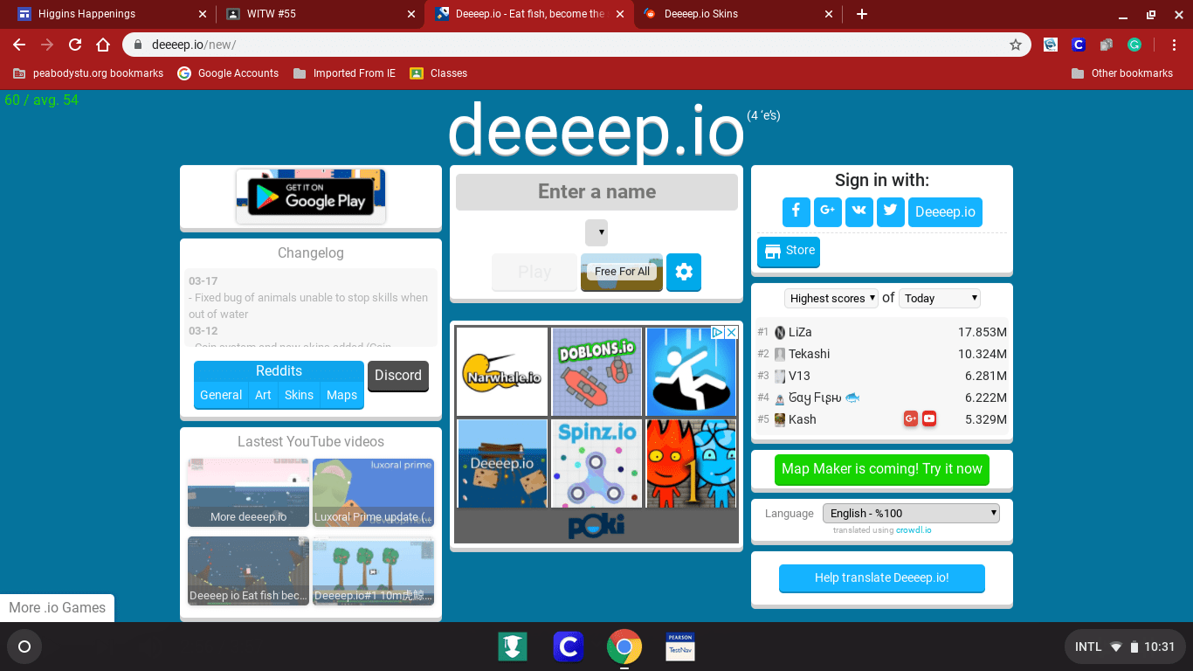Play the More deeeep.io video
1193x671 pixels.
coord(248,493)
